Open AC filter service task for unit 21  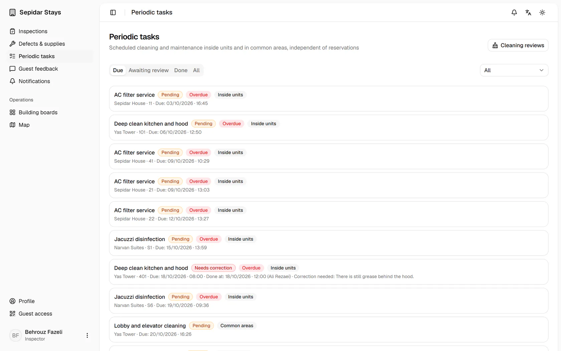coord(329,185)
